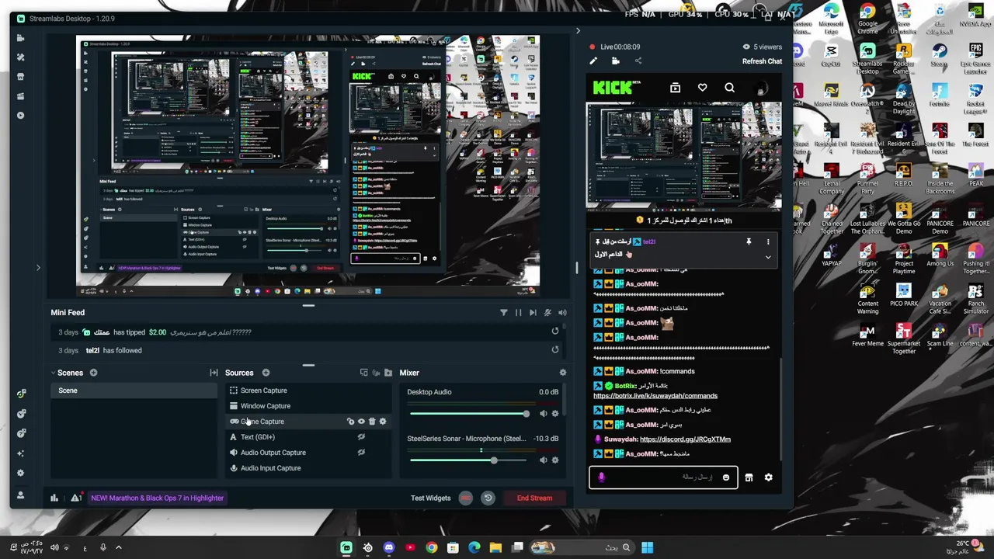Collapse the Scenes panel chevron
The image size is (994, 559).
54,373
